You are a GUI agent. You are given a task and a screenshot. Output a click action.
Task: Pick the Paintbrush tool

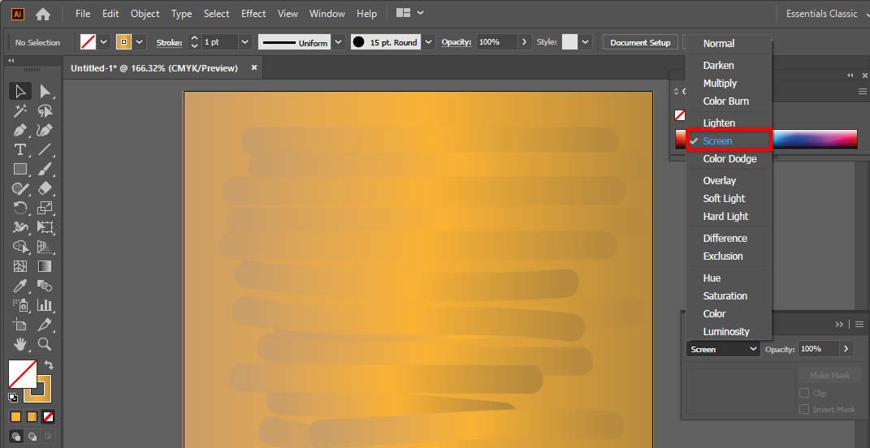coord(45,169)
